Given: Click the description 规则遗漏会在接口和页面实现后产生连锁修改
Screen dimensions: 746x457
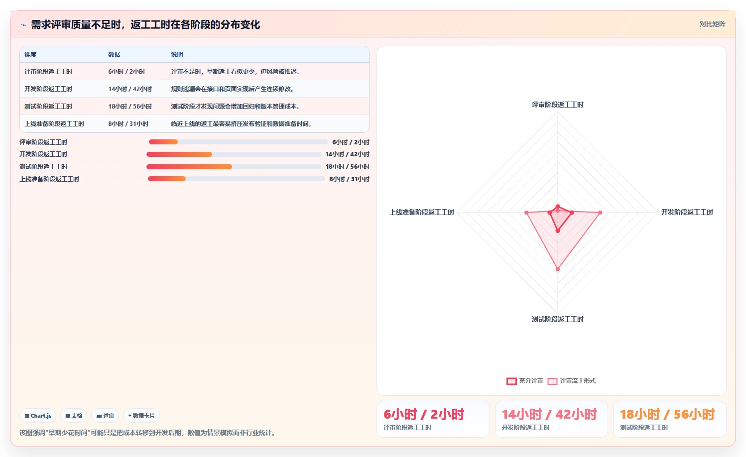Looking at the screenshot, I should [x=232, y=89].
